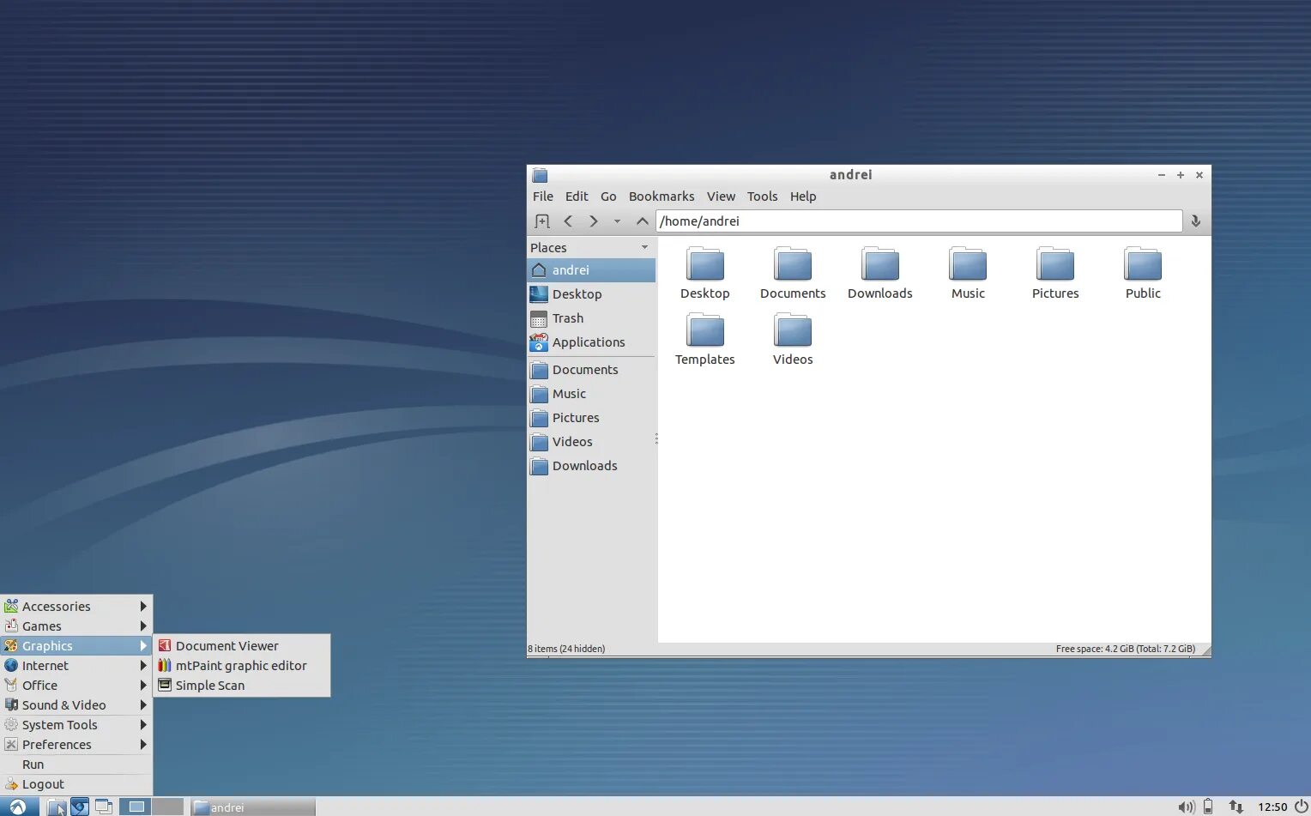Launch mtPaint graphic editor from menu
Image resolution: width=1311 pixels, height=816 pixels.
coord(241,666)
